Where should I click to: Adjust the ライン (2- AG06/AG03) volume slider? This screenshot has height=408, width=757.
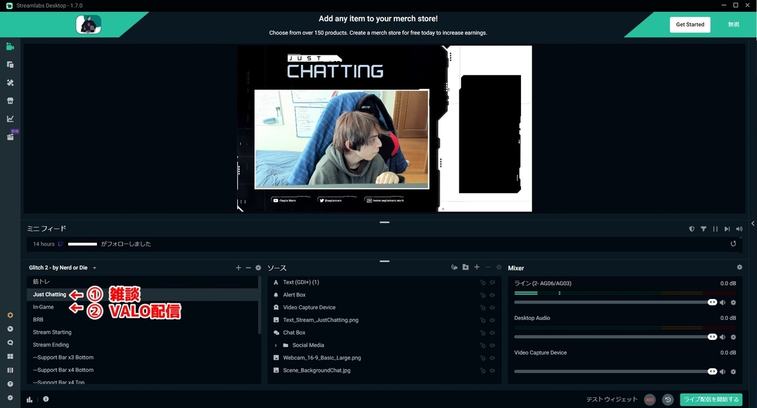click(616, 303)
